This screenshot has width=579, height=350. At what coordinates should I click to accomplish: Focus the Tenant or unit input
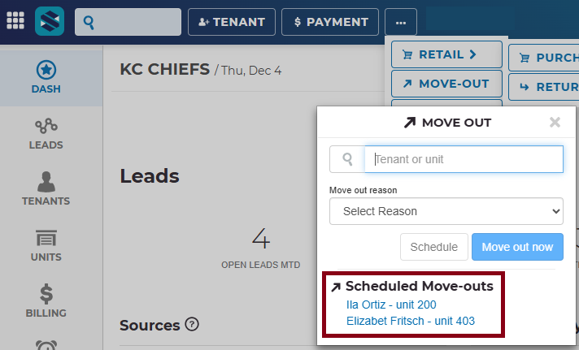(463, 159)
